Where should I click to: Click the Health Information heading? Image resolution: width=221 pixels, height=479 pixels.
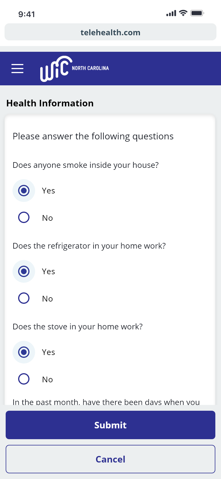tap(50, 103)
